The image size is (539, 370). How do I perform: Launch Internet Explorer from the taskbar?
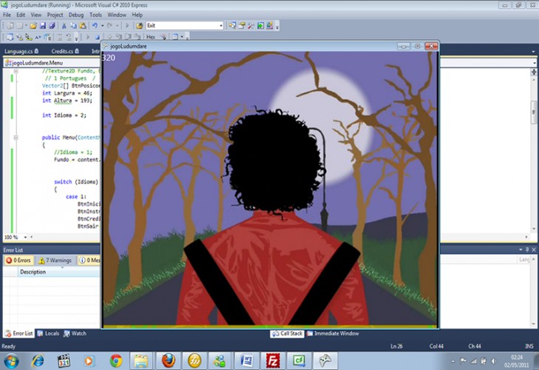click(x=38, y=360)
